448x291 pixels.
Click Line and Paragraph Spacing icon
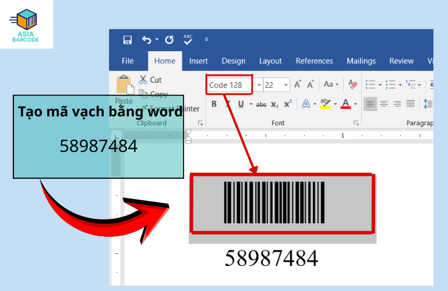coord(428,104)
